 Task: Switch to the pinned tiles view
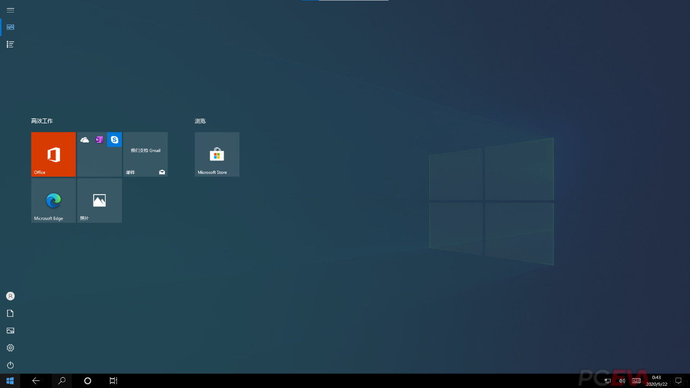[10, 27]
